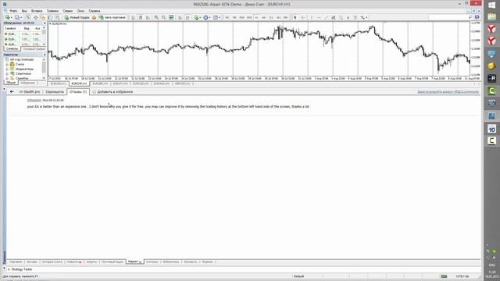This screenshot has height=281, width=500.
Task: Toggle the Navigator folder icon
Action: [x=43, y=17]
